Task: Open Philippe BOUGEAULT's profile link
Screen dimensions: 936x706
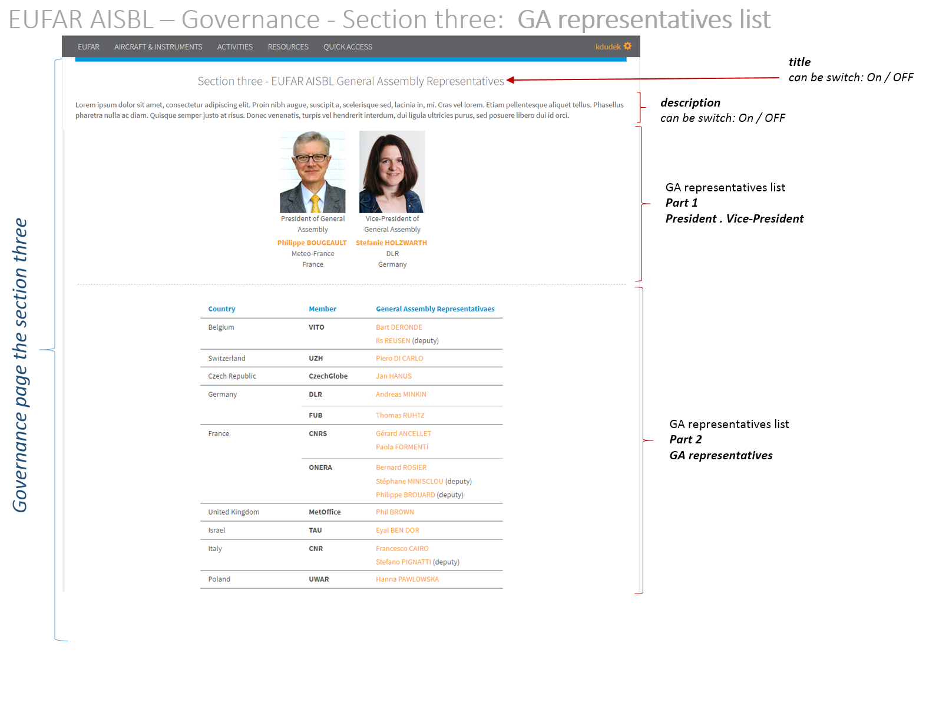Action: click(x=312, y=243)
